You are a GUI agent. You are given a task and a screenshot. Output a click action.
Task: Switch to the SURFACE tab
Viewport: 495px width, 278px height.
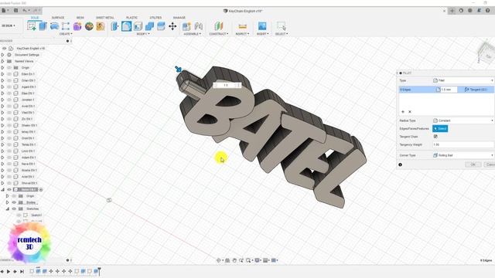tap(58, 17)
